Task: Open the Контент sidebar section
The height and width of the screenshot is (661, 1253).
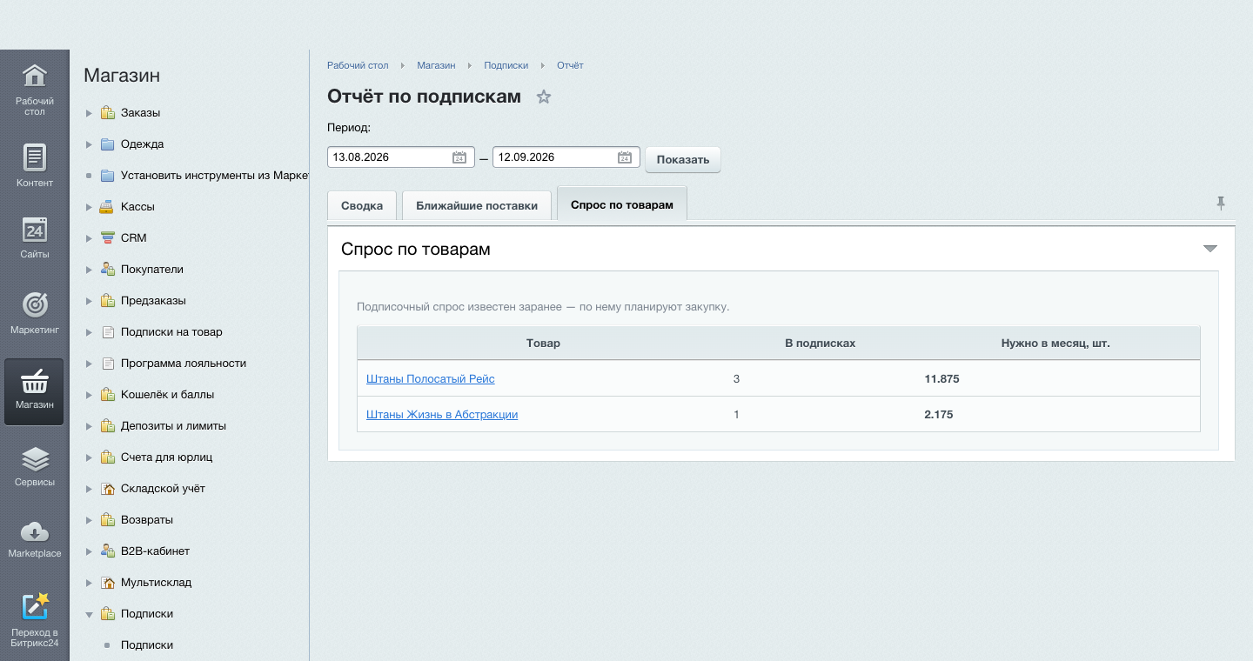Action: pyautogui.click(x=34, y=165)
